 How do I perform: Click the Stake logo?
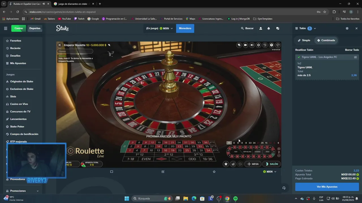pos(63,28)
